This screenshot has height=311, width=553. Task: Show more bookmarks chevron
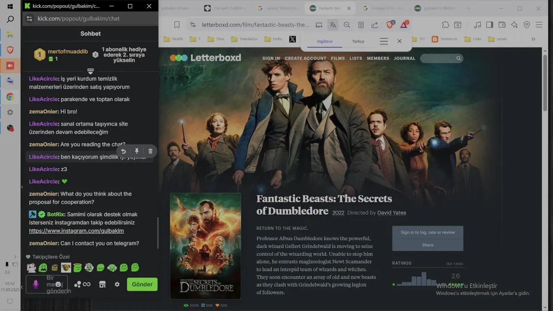[x=533, y=39]
